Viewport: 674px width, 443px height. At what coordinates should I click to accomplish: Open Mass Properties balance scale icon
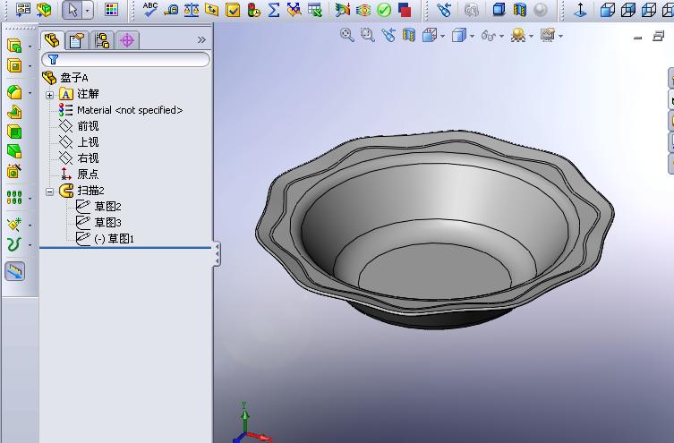pos(192,10)
